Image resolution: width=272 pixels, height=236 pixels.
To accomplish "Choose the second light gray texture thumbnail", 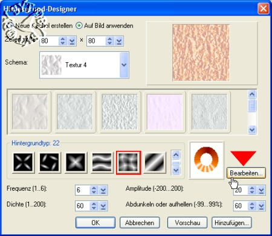I will 75,112.
